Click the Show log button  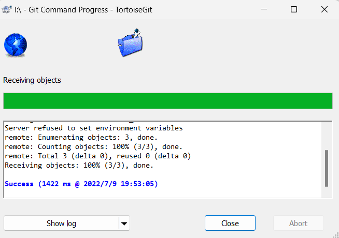(x=61, y=224)
